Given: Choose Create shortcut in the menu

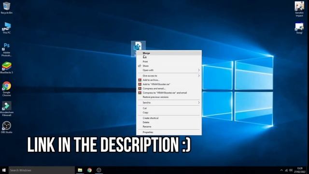Looking at the screenshot, I should point(169,118).
